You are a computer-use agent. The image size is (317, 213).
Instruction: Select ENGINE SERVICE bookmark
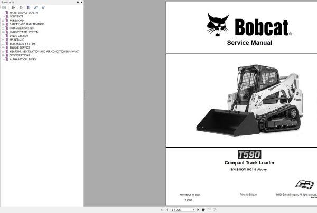point(20,47)
